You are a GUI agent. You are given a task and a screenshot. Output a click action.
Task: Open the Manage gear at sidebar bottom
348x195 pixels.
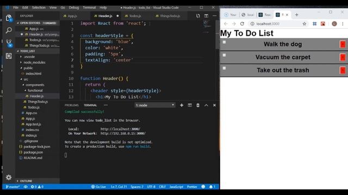coord(9,177)
